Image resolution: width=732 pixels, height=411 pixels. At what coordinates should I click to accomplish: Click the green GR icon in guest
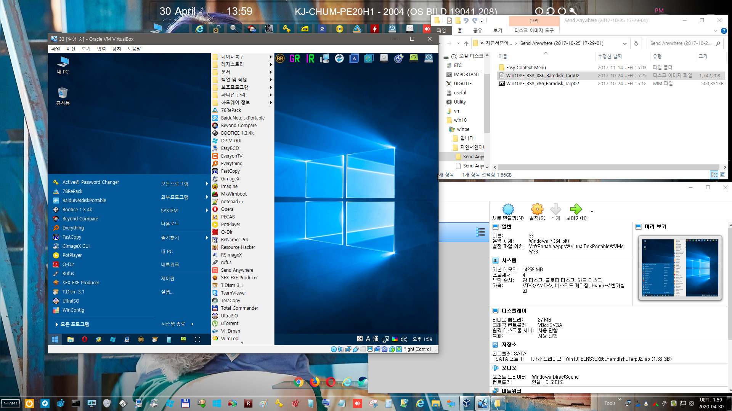click(x=295, y=59)
